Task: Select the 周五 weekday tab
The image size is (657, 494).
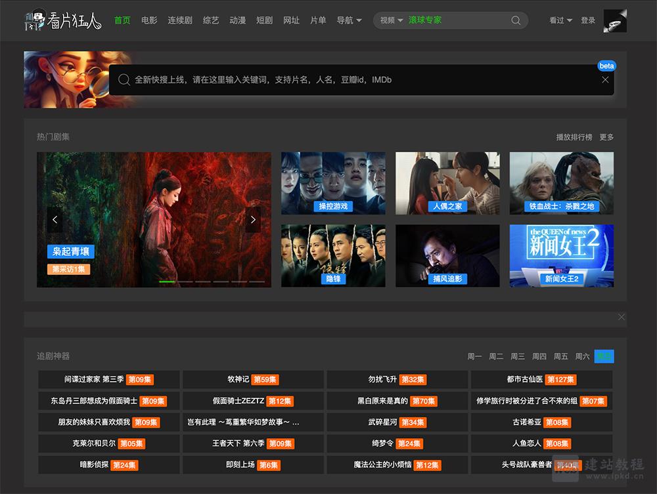Action: [x=560, y=356]
